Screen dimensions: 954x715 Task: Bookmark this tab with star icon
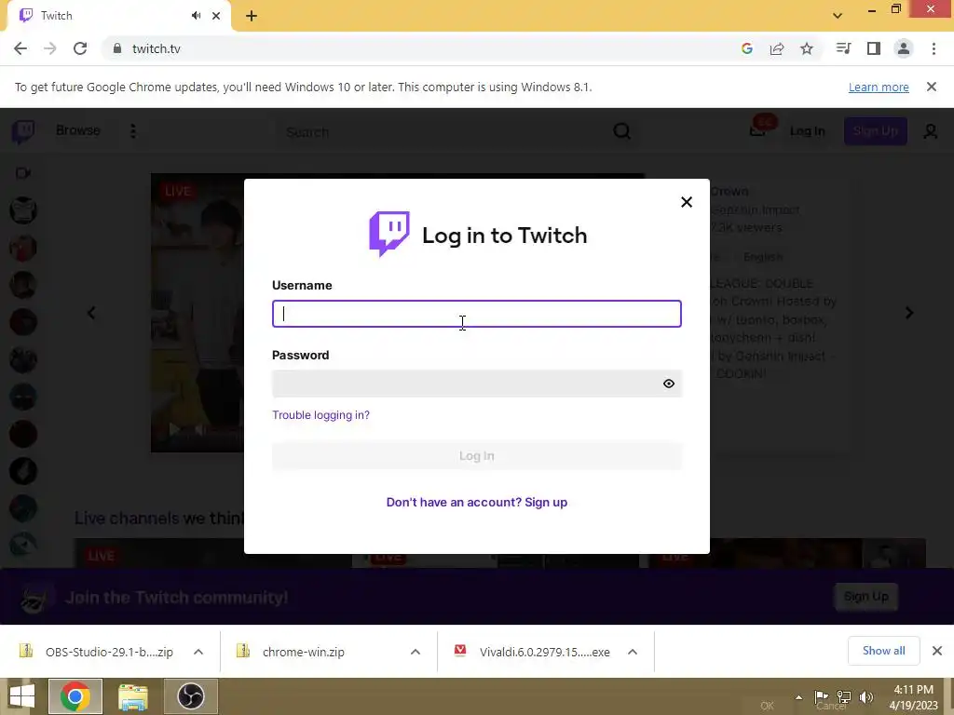pos(807,48)
